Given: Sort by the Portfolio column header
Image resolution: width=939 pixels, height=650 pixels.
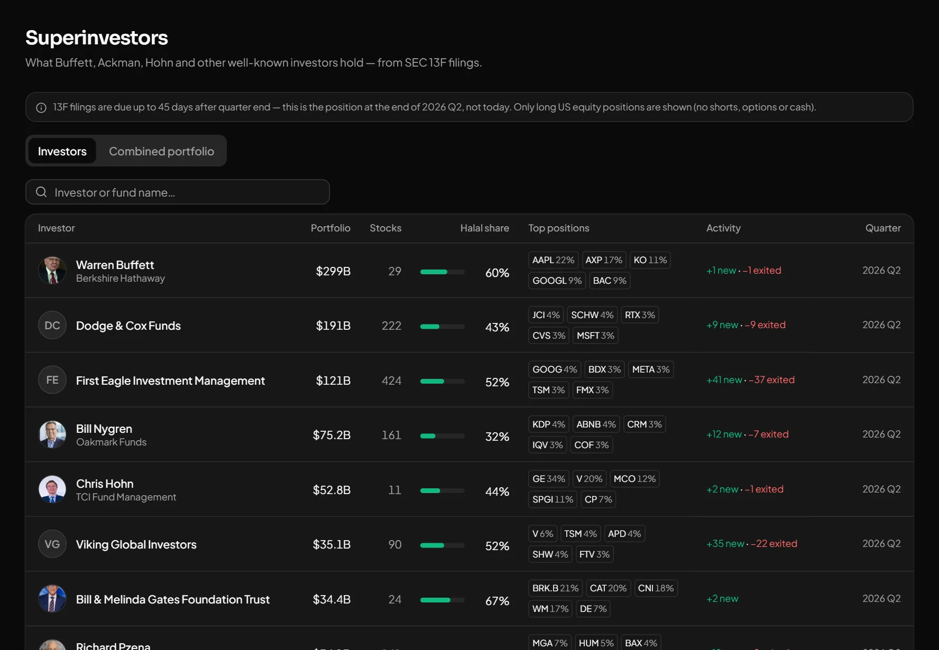Looking at the screenshot, I should [x=330, y=228].
